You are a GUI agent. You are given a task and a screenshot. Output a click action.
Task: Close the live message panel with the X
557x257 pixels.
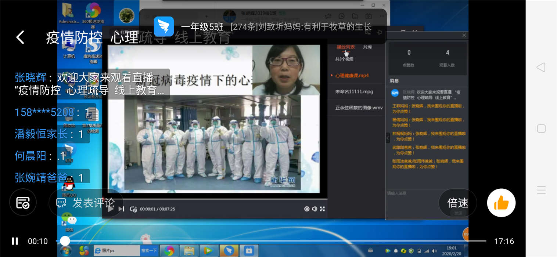[464, 35]
